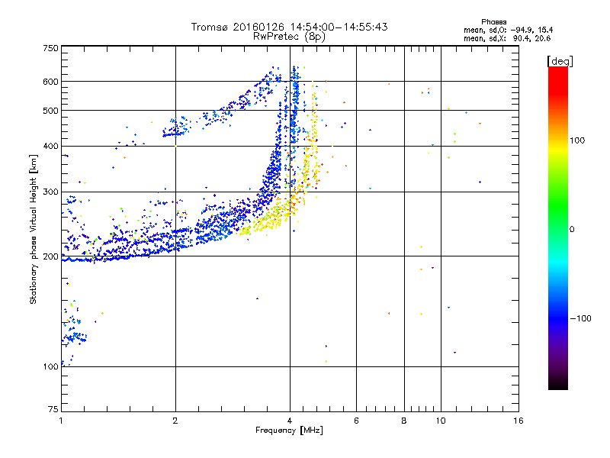Click the y-axis tick '100'

(50, 367)
